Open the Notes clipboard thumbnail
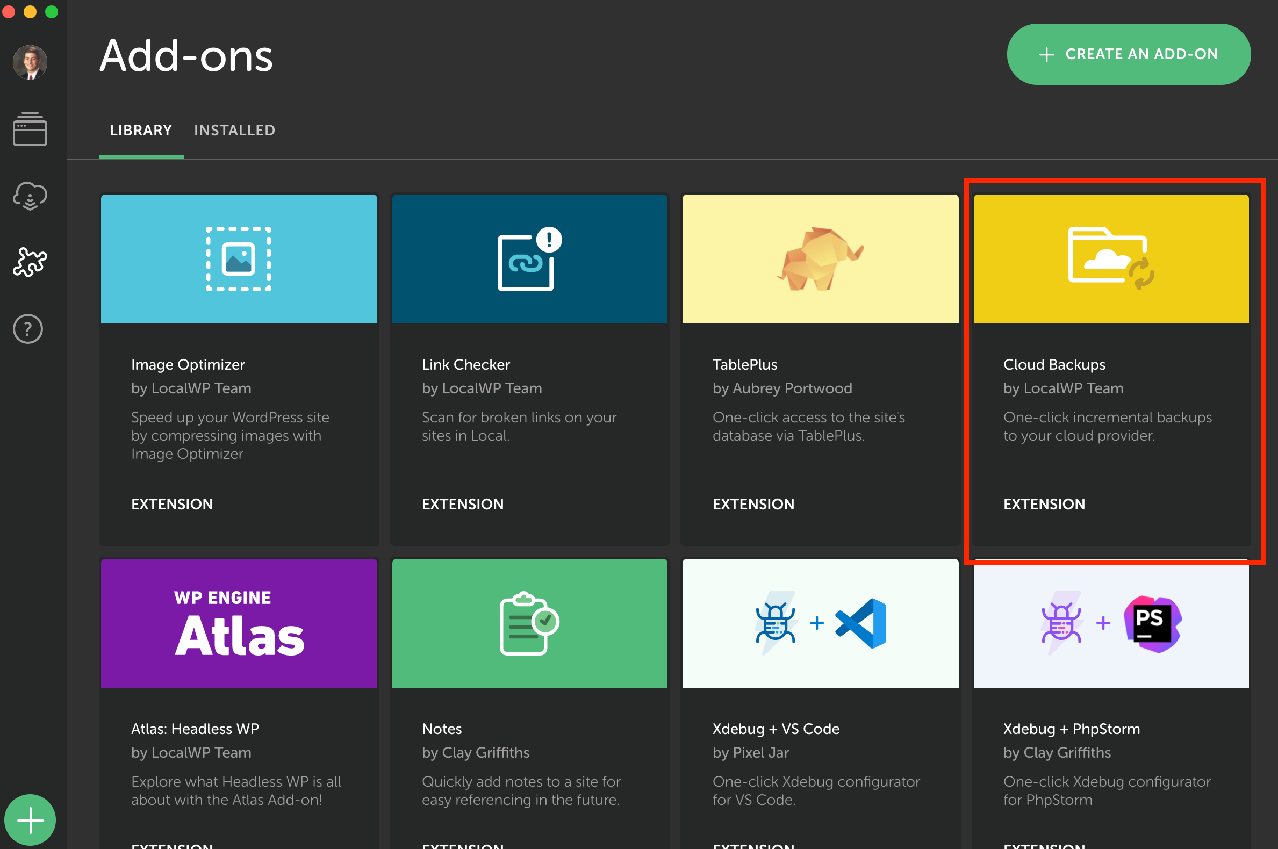The image size is (1278, 849). pos(529,623)
